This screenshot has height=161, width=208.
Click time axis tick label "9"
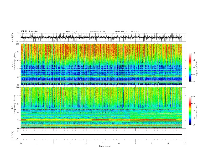(x=168, y=143)
